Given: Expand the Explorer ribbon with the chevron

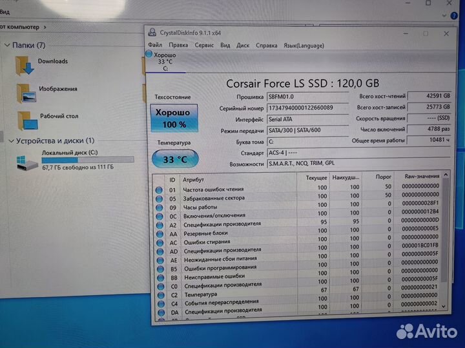Looking at the screenshot, I should pos(444,15).
